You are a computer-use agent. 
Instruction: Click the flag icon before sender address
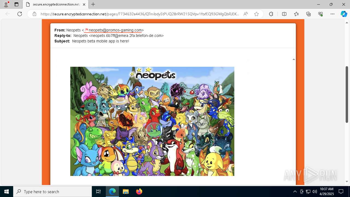(87, 30)
